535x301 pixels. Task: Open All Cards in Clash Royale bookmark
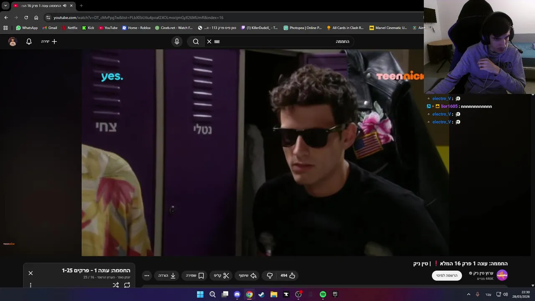345,28
